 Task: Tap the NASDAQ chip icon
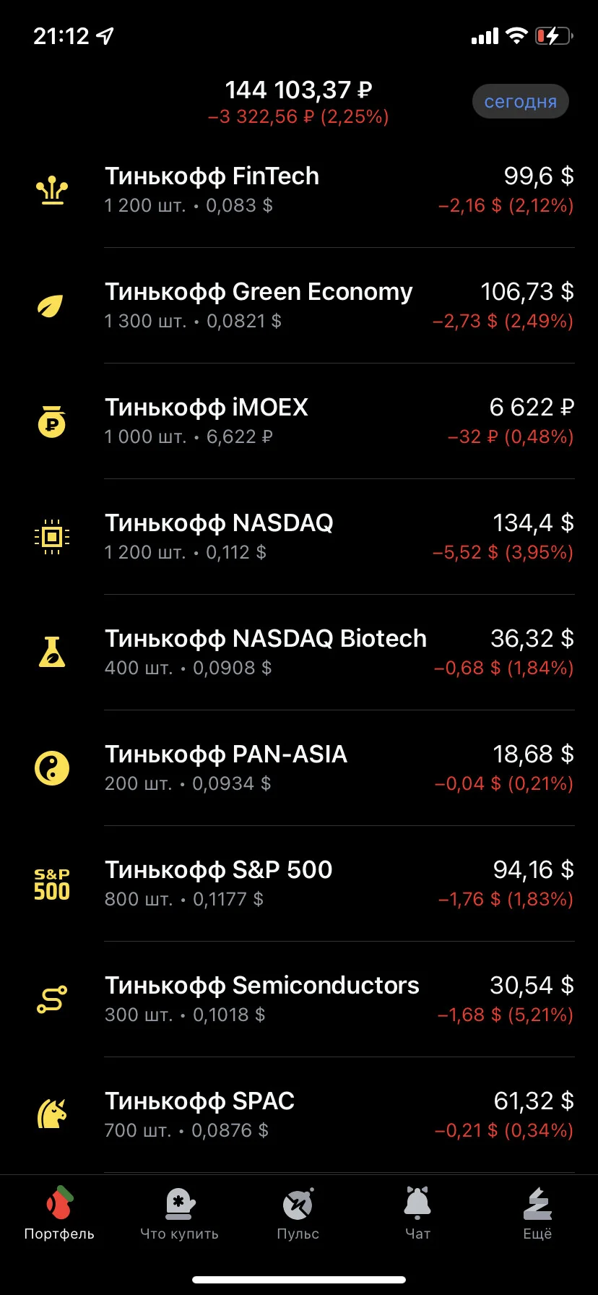(51, 537)
